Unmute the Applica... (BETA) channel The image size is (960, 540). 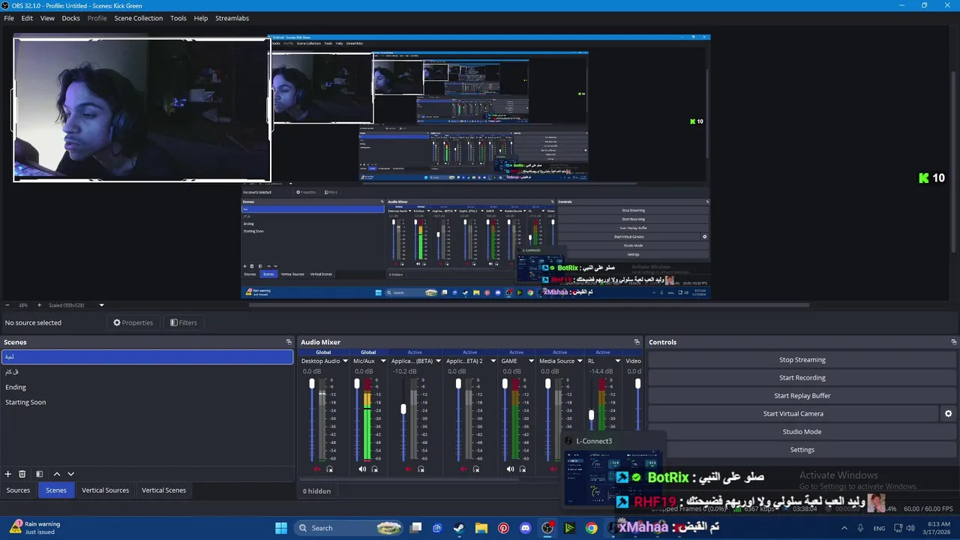409,469
